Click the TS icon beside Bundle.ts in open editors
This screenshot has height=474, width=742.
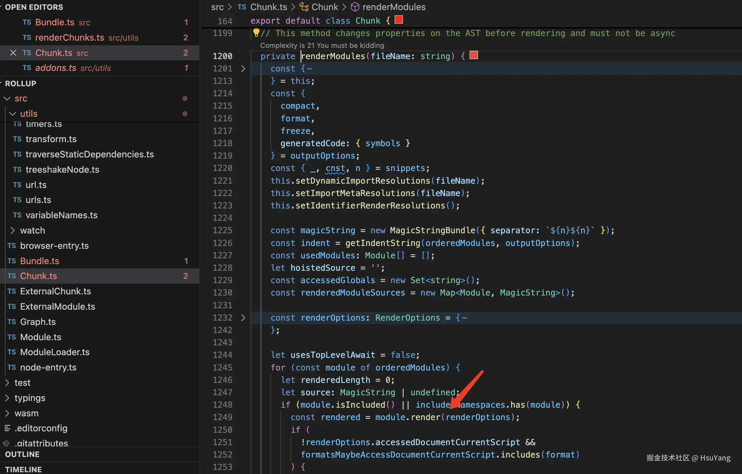pyautogui.click(x=27, y=22)
